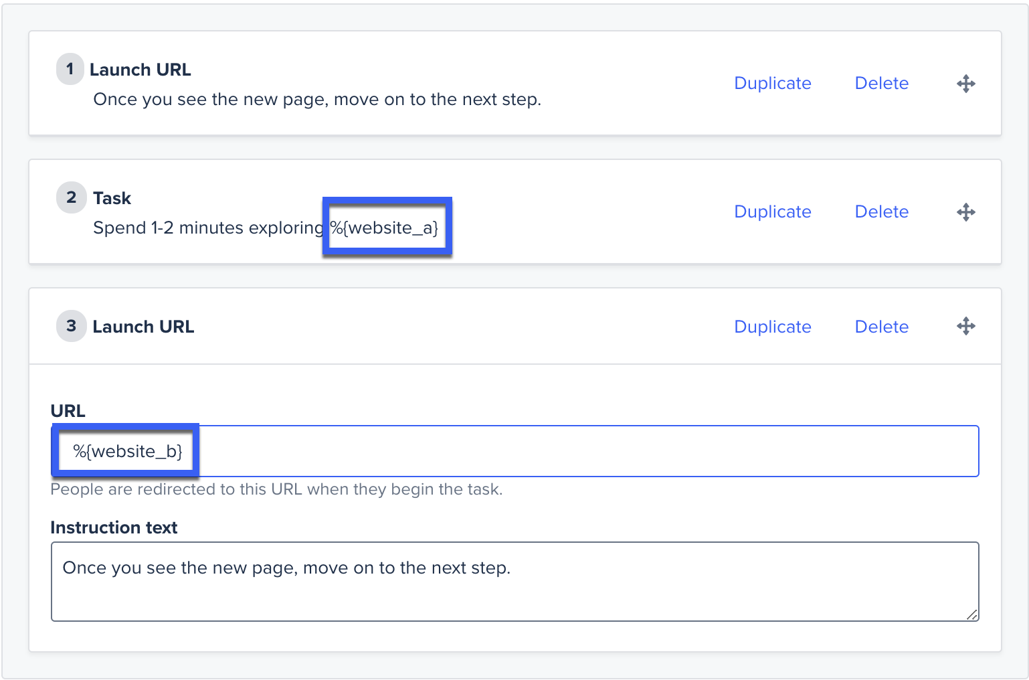Click the resize grip of the Instruction text box

972,614
